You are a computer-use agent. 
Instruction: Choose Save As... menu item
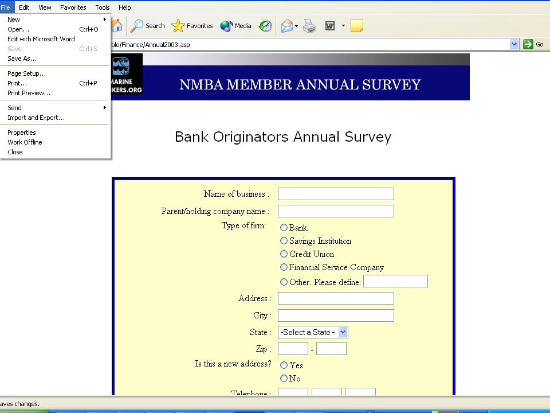tap(56, 59)
